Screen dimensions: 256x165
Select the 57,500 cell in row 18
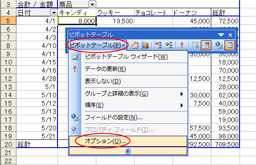point(199,128)
